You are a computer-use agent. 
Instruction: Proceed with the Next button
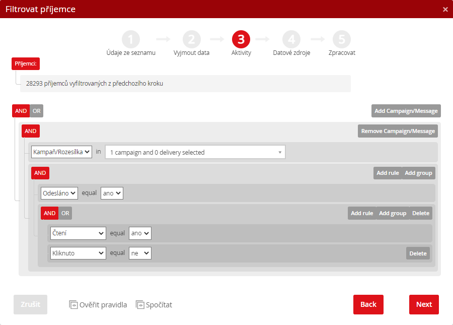pyautogui.click(x=424, y=304)
